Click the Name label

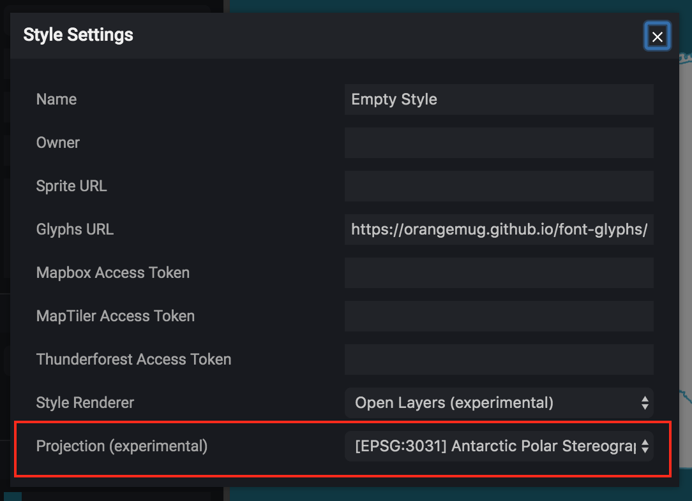(x=56, y=99)
